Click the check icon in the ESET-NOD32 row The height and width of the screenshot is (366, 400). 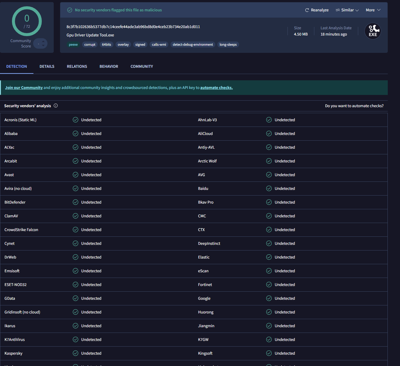tap(76, 285)
